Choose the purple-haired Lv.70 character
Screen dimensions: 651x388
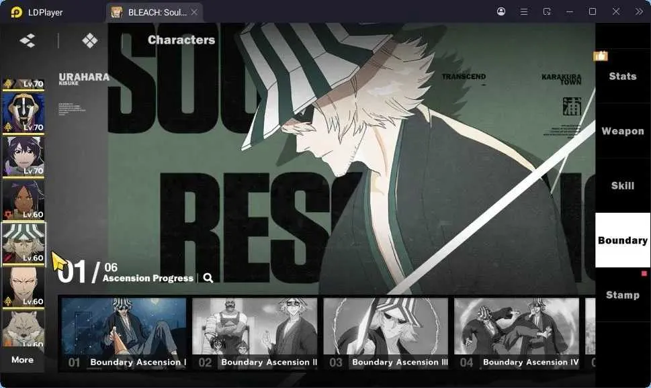[x=24, y=156]
